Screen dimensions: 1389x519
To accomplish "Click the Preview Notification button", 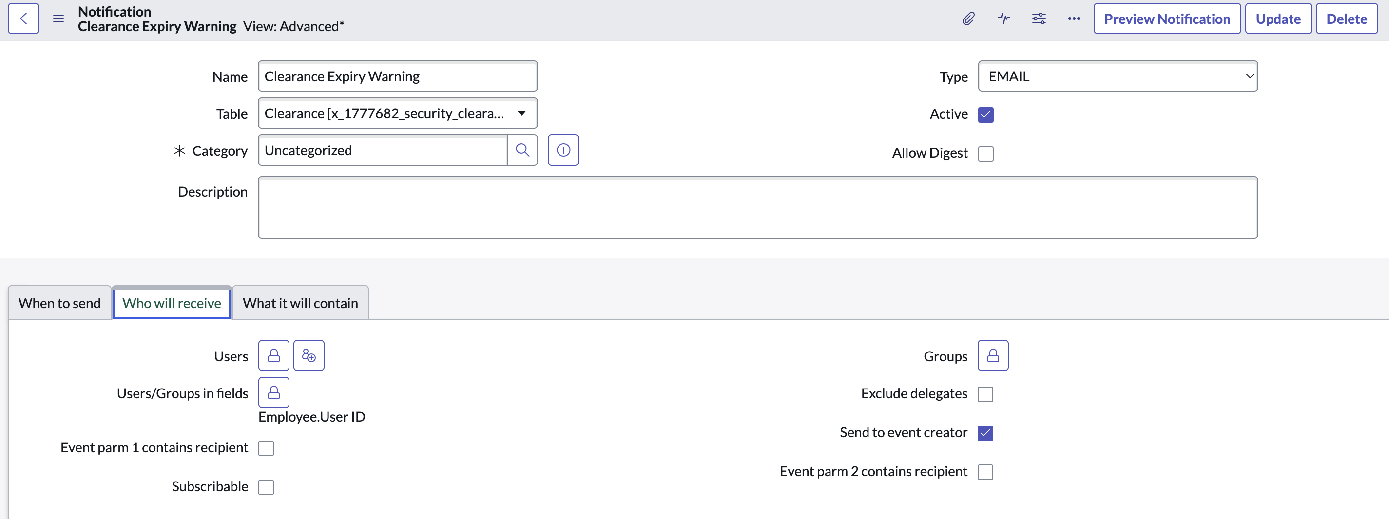I will coord(1167,19).
